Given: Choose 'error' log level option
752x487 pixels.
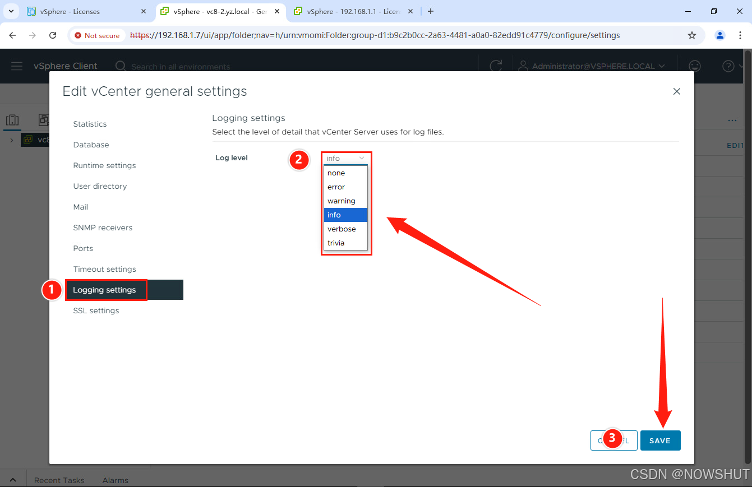Looking at the screenshot, I should click(x=345, y=187).
